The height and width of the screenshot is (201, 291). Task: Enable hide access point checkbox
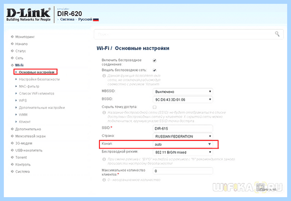154,107
